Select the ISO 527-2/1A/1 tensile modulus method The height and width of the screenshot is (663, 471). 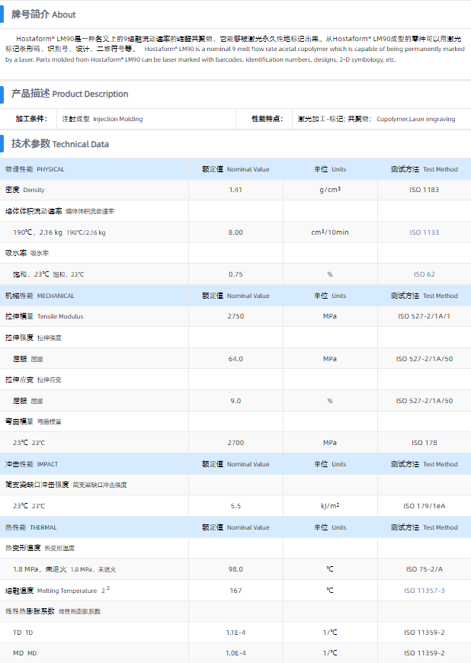[x=424, y=316]
